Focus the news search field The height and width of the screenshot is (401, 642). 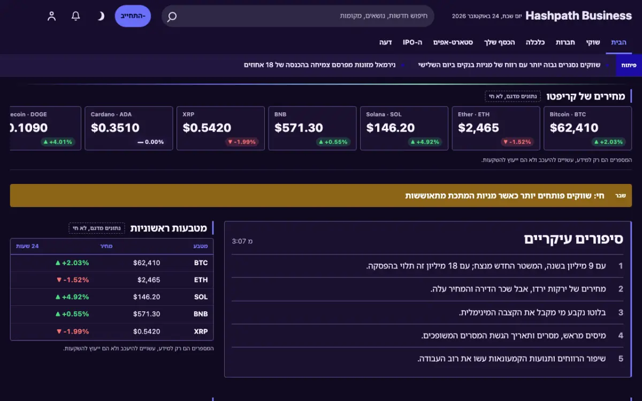[298, 16]
